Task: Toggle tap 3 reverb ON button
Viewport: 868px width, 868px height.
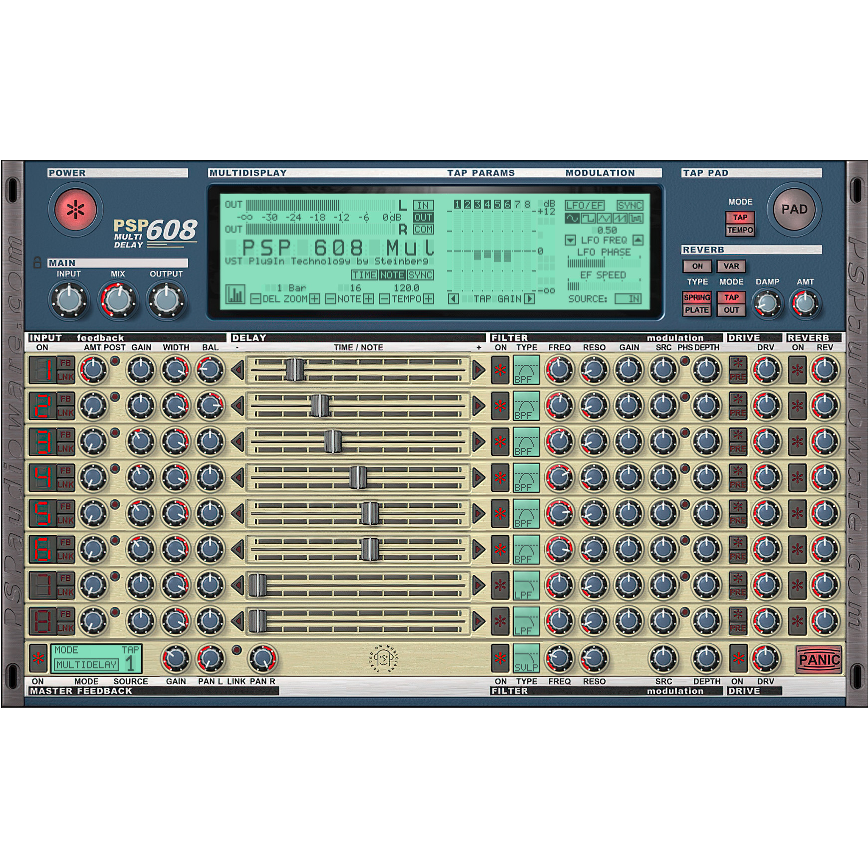Action: [798, 442]
